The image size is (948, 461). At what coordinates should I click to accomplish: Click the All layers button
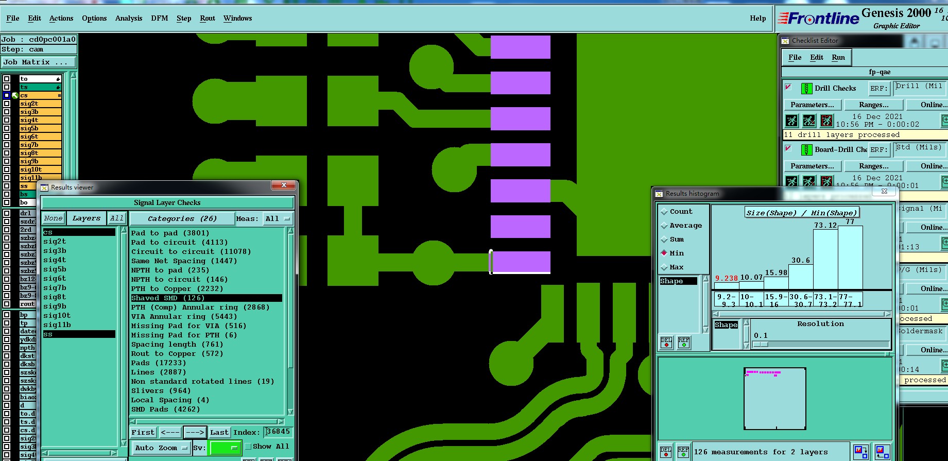117,218
